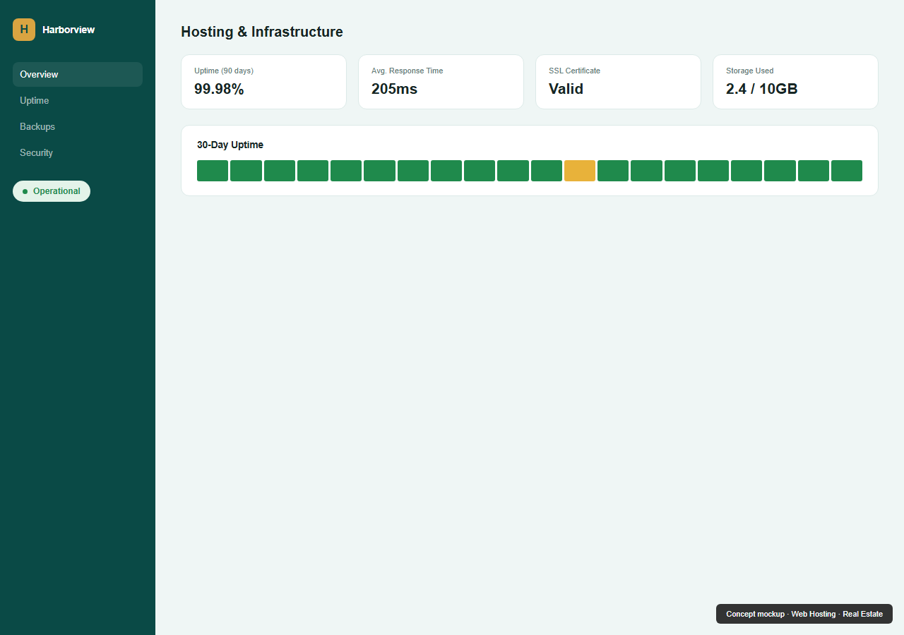The height and width of the screenshot is (635, 904).
Task: Select the Valid certificate status
Action: click(566, 89)
